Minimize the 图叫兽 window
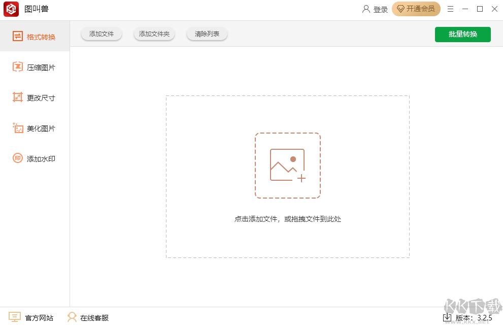This screenshot has width=503, height=325. [x=465, y=9]
